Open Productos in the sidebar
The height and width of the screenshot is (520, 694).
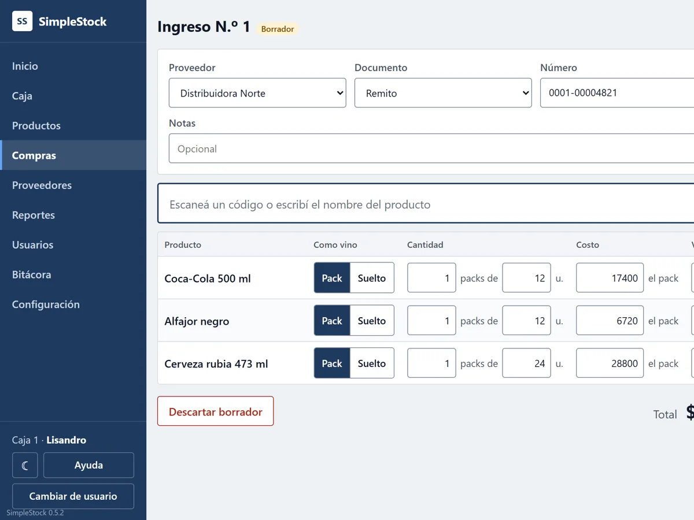[x=73, y=125]
